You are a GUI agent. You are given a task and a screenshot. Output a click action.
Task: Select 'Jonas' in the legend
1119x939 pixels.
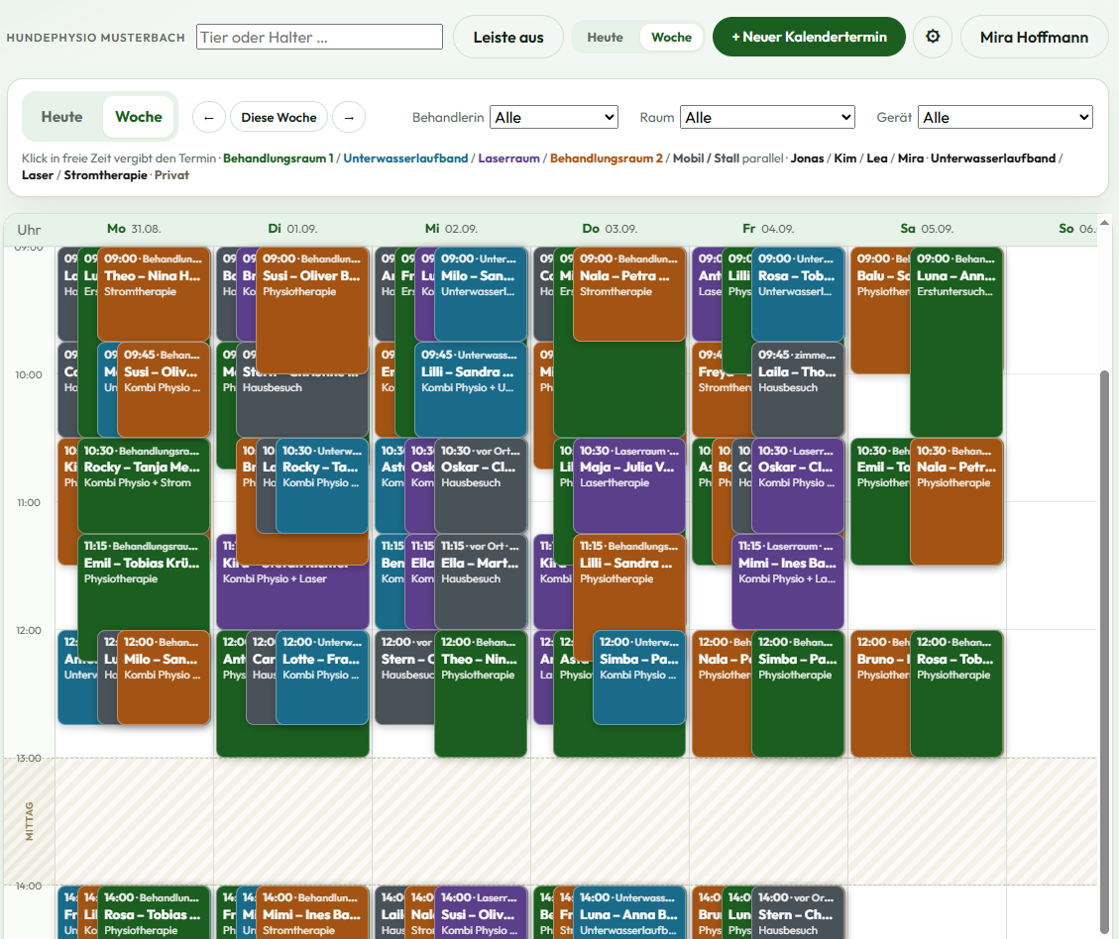click(x=807, y=158)
